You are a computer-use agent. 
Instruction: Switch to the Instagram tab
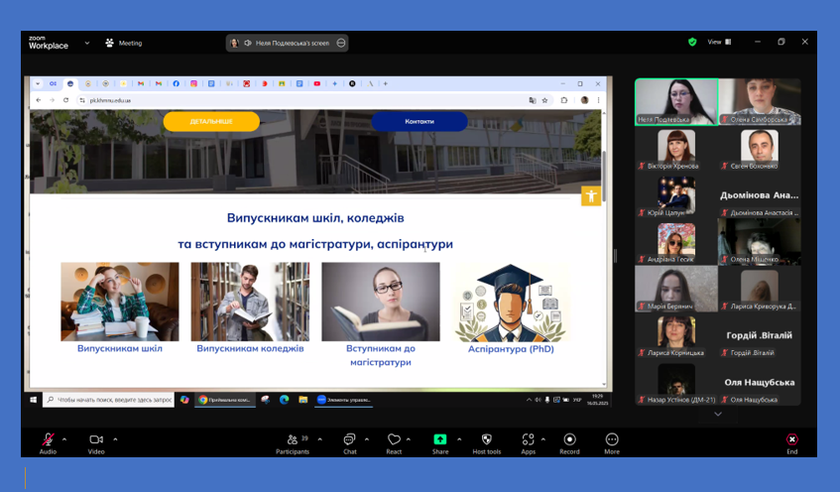click(193, 83)
